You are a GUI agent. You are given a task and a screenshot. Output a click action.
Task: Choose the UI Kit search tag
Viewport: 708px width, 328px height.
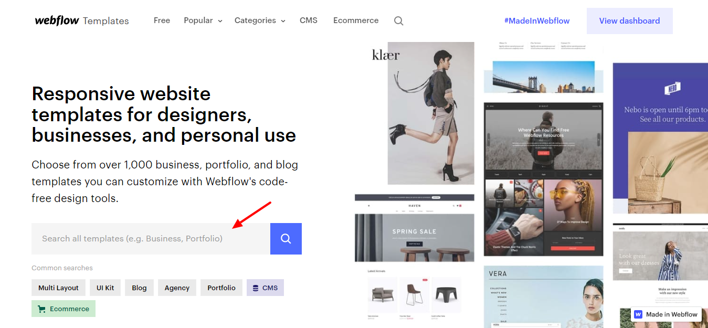105,288
